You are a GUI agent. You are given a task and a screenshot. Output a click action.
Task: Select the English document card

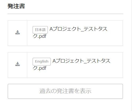[65, 65]
